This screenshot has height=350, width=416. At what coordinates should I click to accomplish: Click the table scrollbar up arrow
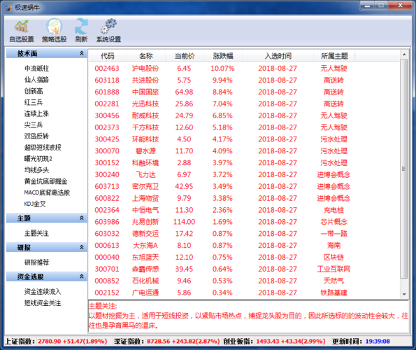pos(404,55)
